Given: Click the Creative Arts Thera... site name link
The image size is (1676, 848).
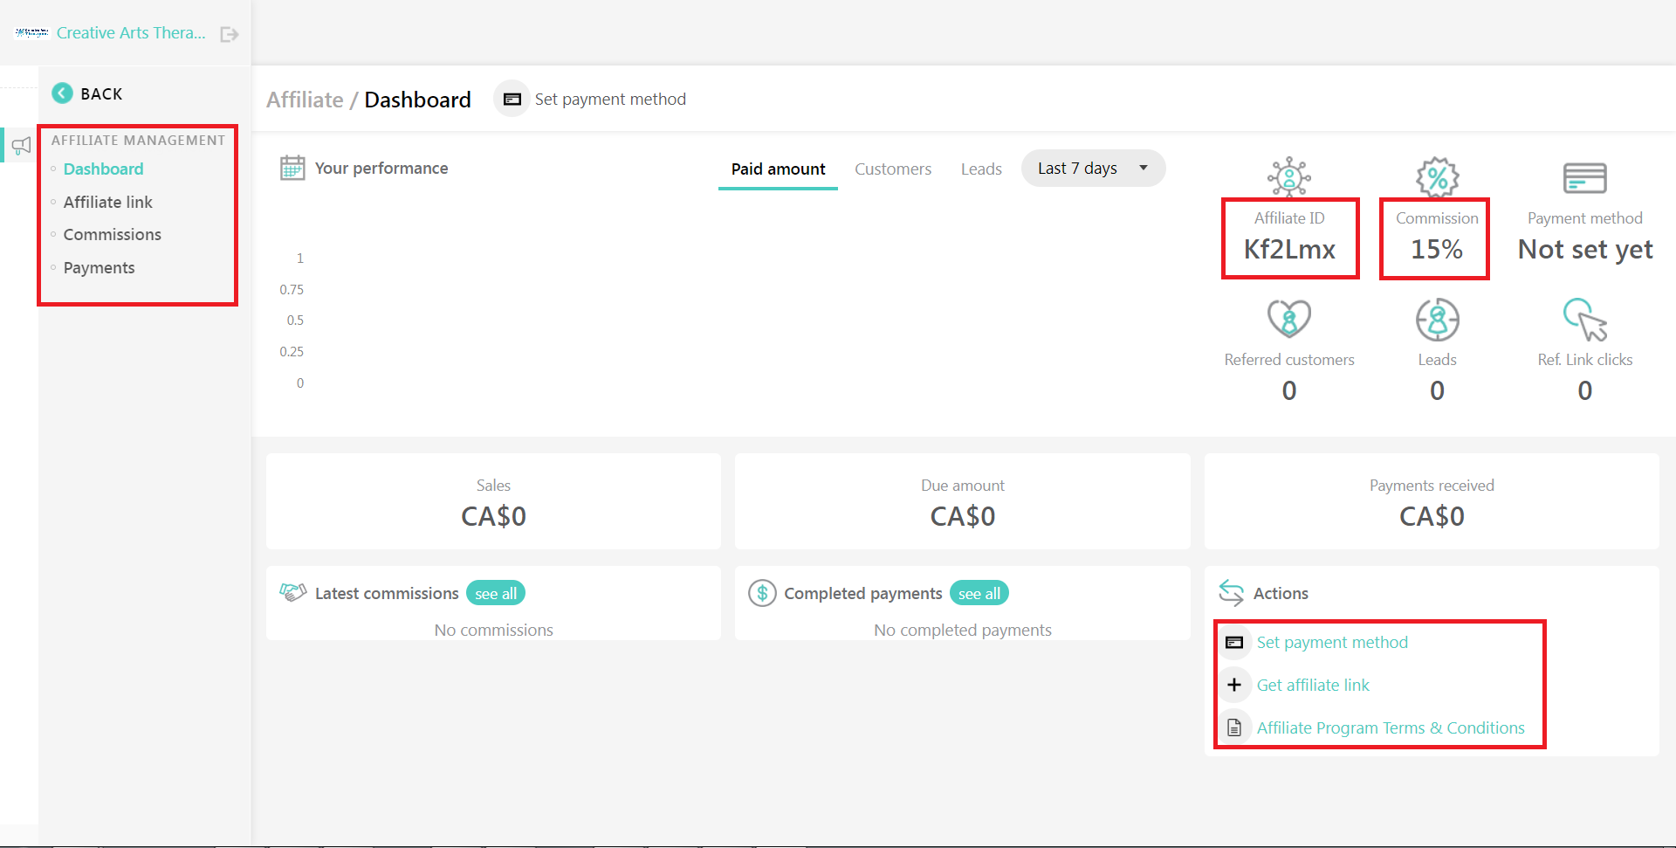Looking at the screenshot, I should [131, 32].
